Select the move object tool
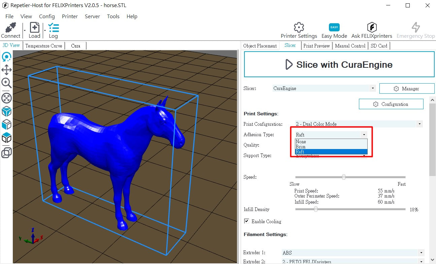Viewport: 436px width, 264px height. (x=6, y=70)
